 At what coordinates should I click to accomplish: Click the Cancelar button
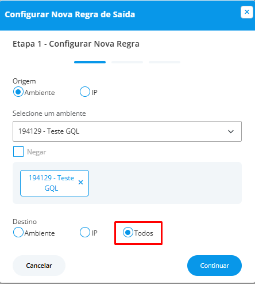[39, 266]
